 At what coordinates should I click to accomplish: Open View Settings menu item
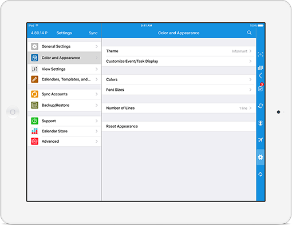coord(65,69)
